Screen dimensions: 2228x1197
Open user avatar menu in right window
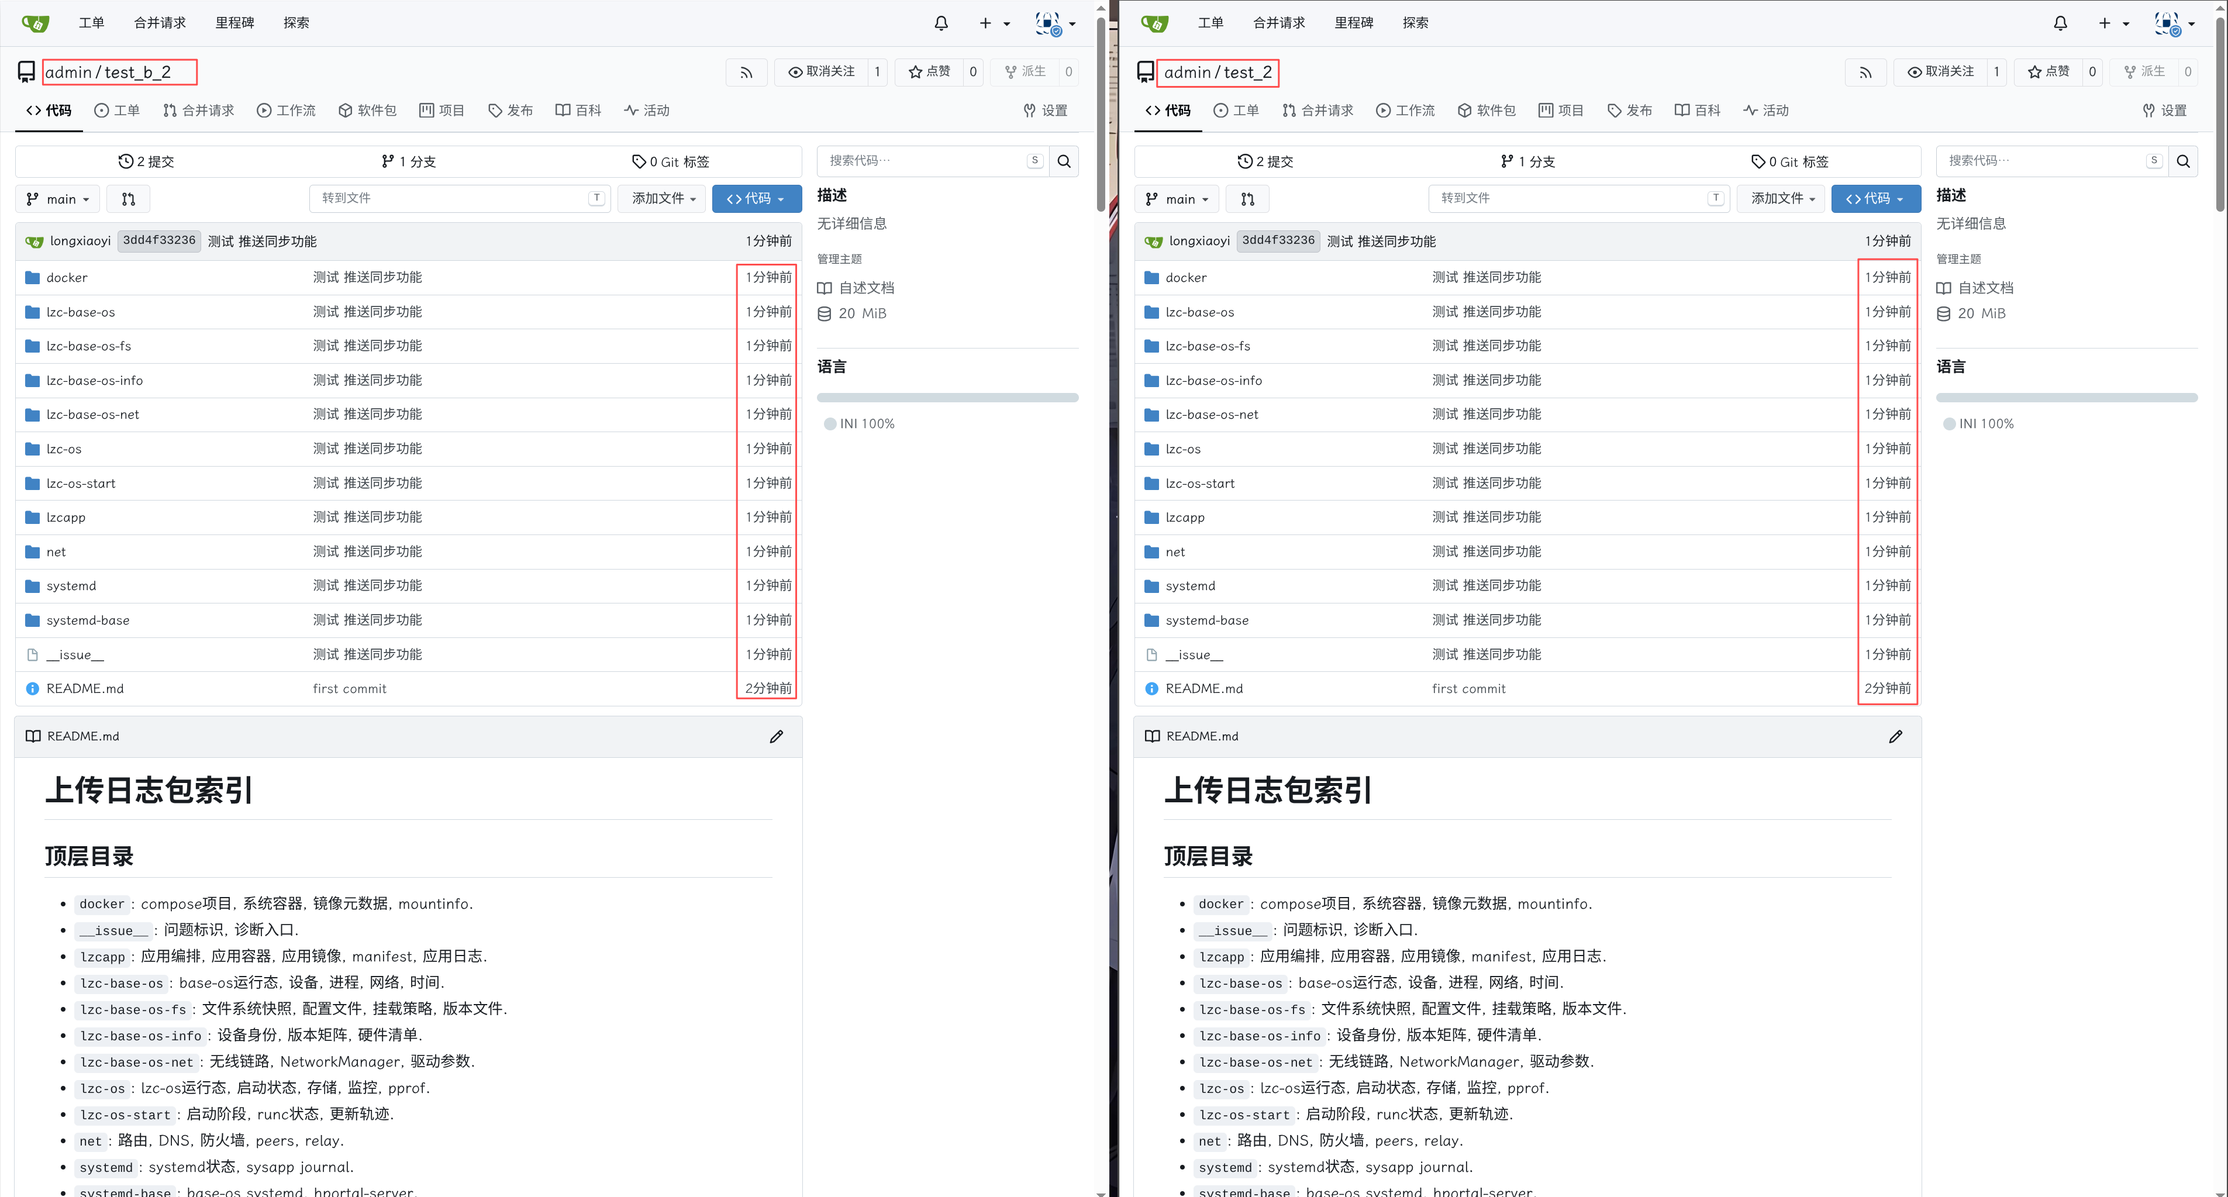click(2174, 23)
